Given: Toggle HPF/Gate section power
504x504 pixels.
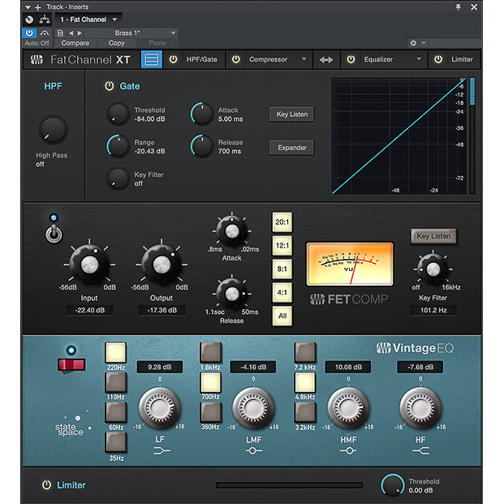Looking at the screenshot, I should click(x=173, y=59).
